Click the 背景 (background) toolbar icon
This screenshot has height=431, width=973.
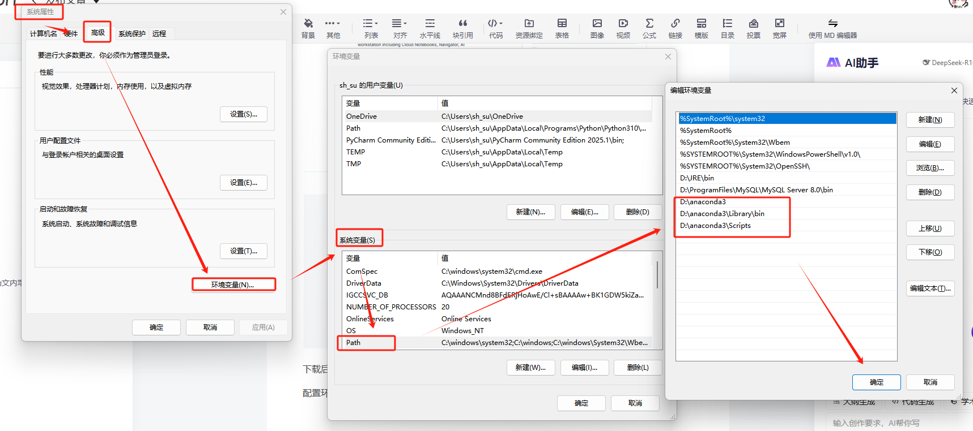coord(308,28)
